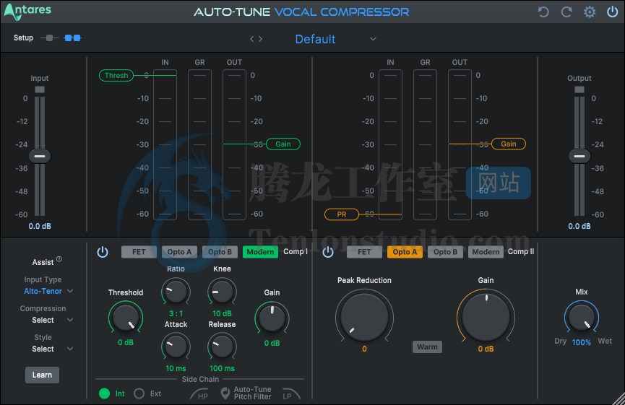Click Threshold 0 dB value

click(126, 342)
